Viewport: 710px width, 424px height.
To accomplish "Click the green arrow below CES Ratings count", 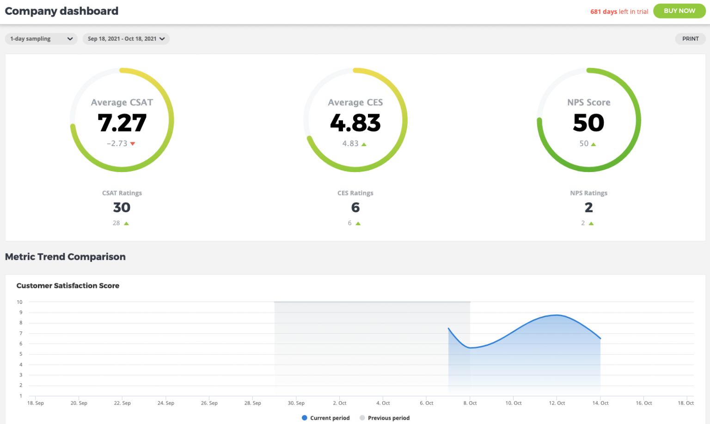I will [x=358, y=223].
